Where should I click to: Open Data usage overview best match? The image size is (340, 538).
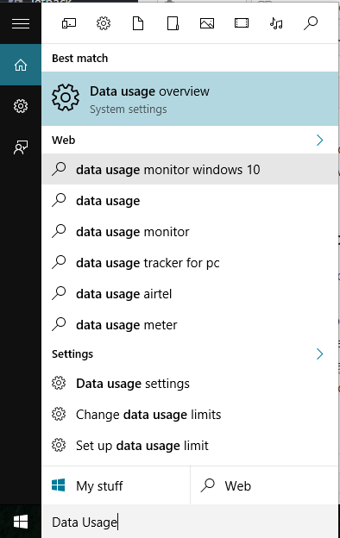190,99
